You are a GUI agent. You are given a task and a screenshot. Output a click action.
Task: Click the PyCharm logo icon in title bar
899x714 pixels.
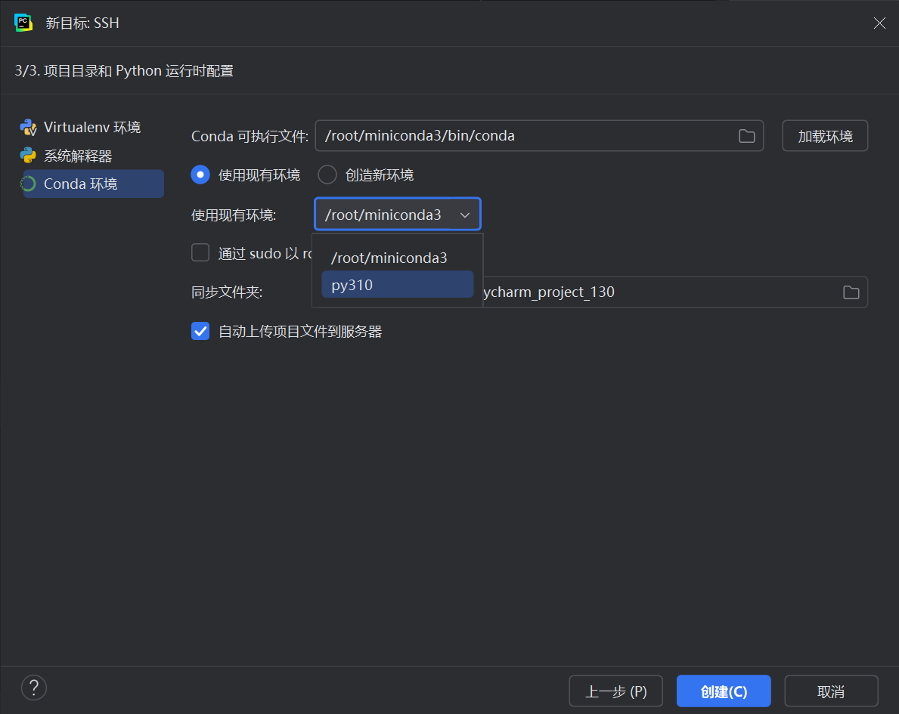pyautogui.click(x=23, y=23)
